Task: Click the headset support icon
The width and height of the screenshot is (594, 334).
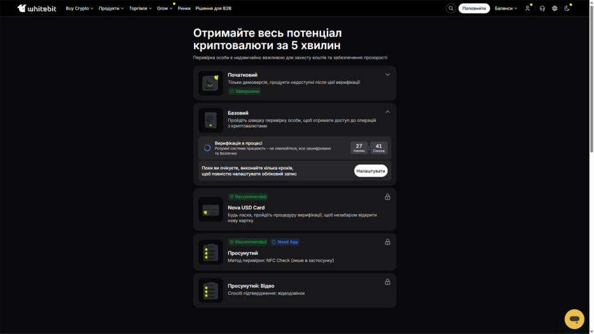Action: pos(542,8)
